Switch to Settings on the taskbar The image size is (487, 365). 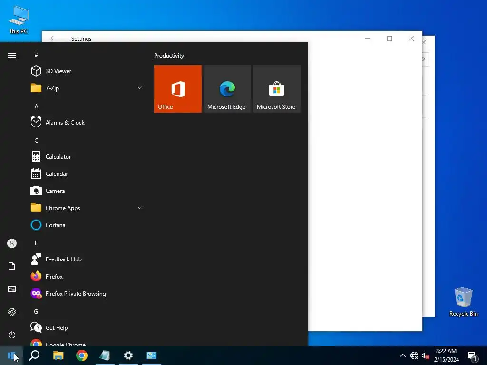click(128, 355)
